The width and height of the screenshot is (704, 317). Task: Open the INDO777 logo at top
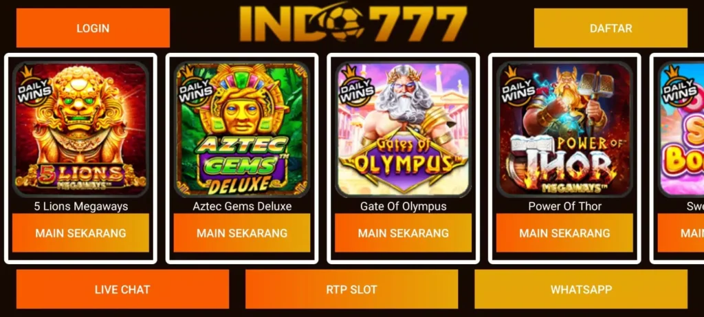pyautogui.click(x=353, y=23)
